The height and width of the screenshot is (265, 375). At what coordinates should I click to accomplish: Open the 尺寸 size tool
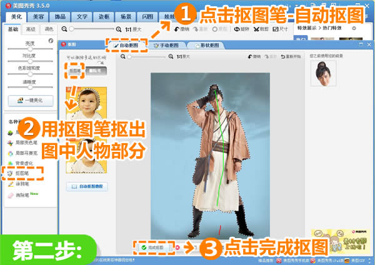280,29
